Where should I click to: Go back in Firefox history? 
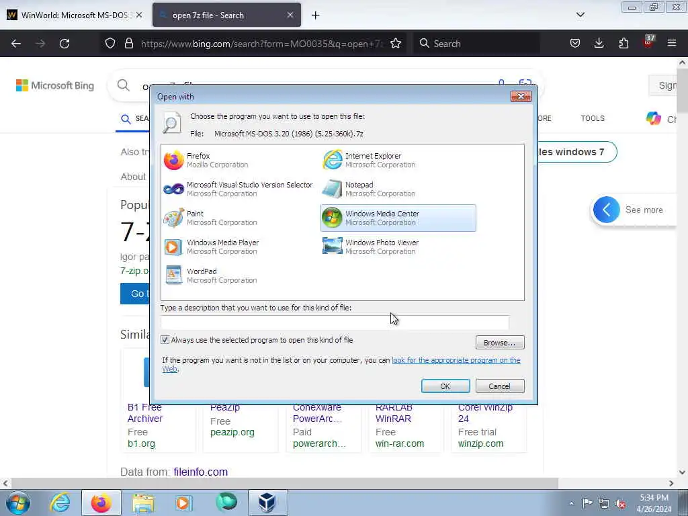[16, 44]
